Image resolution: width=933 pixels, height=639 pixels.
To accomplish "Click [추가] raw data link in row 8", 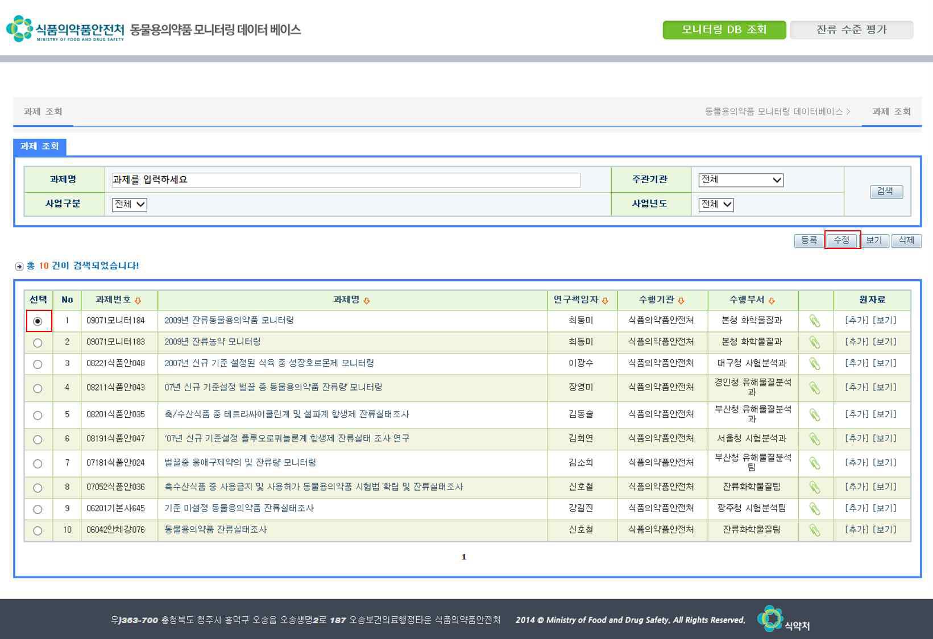I will point(857,487).
